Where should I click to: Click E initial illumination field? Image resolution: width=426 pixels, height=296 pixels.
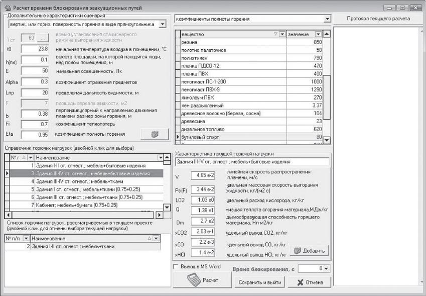pyautogui.click(x=35, y=71)
